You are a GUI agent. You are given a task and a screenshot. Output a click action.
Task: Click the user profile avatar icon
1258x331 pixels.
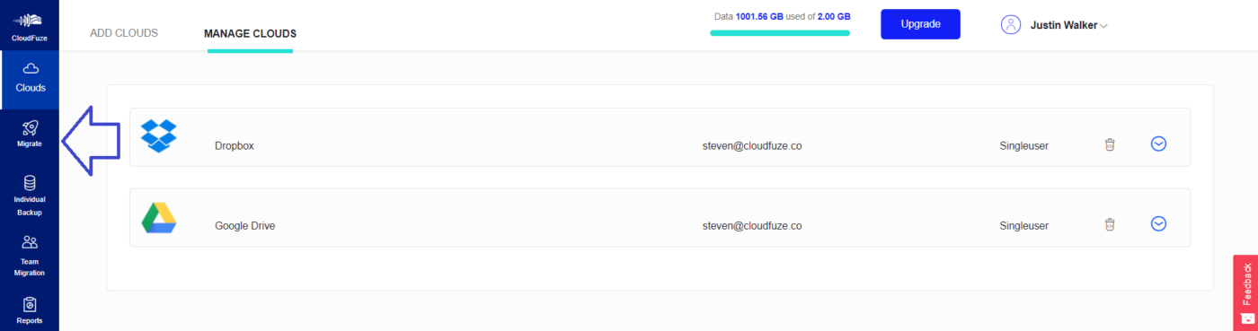pos(1011,24)
